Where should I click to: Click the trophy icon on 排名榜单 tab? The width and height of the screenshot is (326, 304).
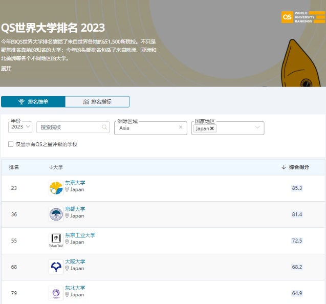pyautogui.click(x=21, y=102)
